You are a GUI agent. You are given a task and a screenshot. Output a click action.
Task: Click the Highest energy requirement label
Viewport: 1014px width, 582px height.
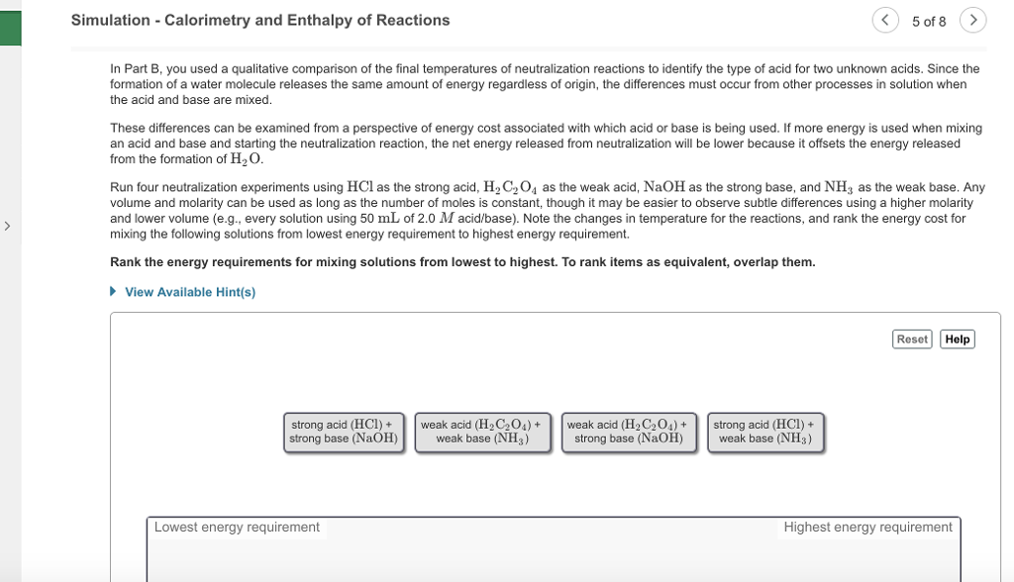point(868,528)
